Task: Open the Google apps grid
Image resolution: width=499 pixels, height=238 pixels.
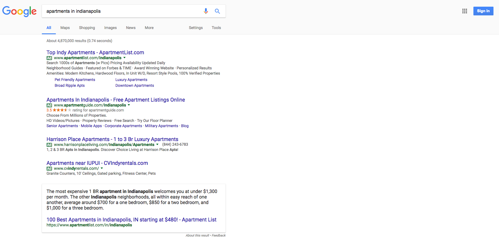Action: coord(465,11)
